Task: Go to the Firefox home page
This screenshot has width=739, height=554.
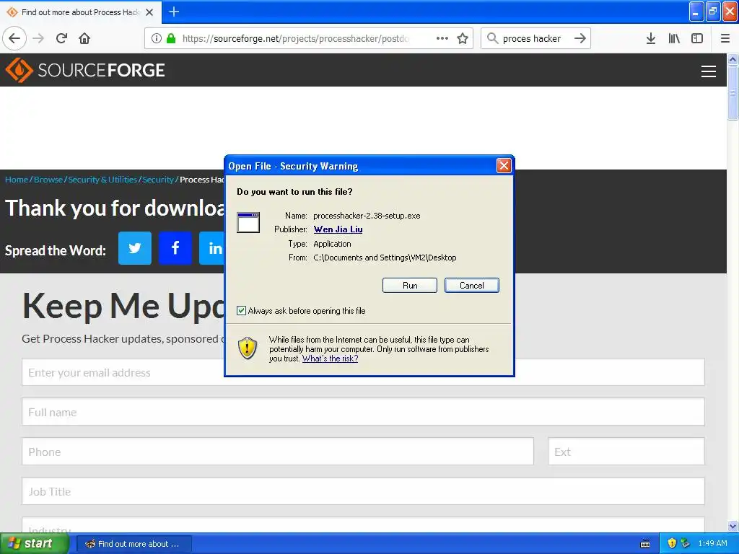Action: point(84,38)
